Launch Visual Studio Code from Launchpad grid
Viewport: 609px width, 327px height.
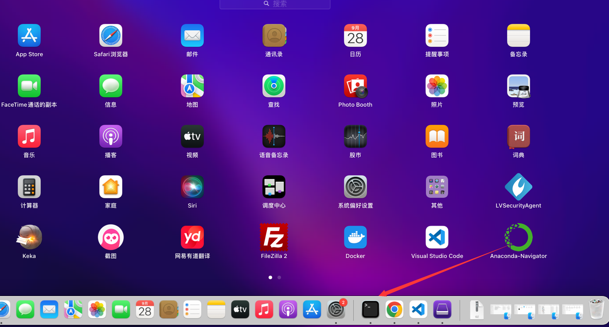pos(437,237)
